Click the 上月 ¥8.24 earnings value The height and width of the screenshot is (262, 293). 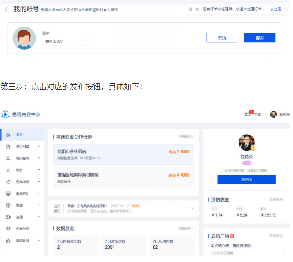[242, 215]
